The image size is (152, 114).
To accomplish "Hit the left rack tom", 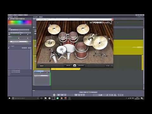I will point(63,37).
